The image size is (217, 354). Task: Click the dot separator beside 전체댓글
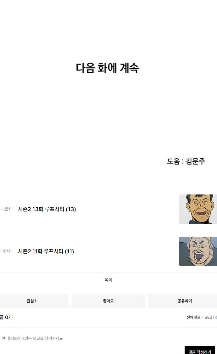(x=203, y=317)
